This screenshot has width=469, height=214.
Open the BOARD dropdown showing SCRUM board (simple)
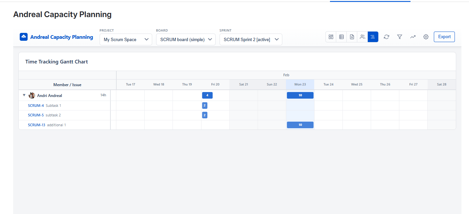point(186,39)
